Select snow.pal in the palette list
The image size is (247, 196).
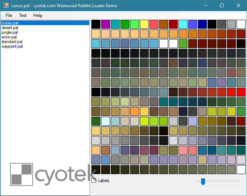tap(45, 37)
